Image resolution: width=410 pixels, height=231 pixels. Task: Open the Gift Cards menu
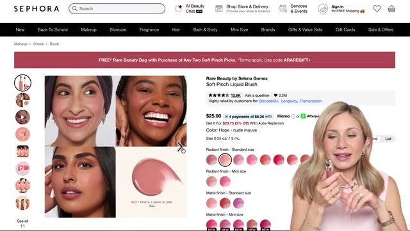(x=345, y=30)
